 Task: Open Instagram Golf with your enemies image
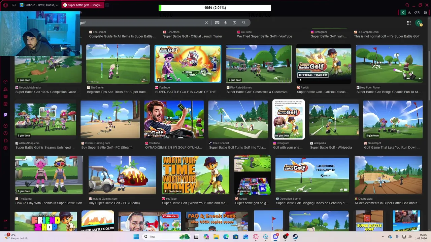(x=289, y=119)
